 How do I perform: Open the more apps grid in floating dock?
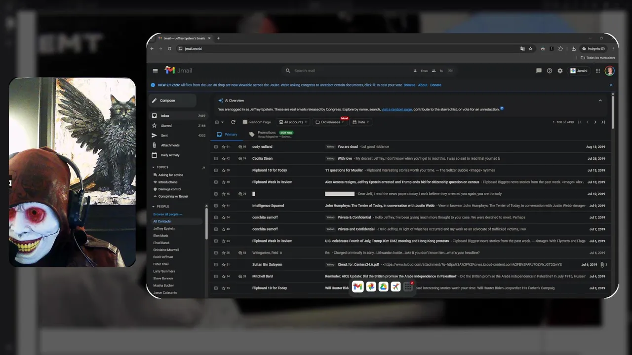408,286
